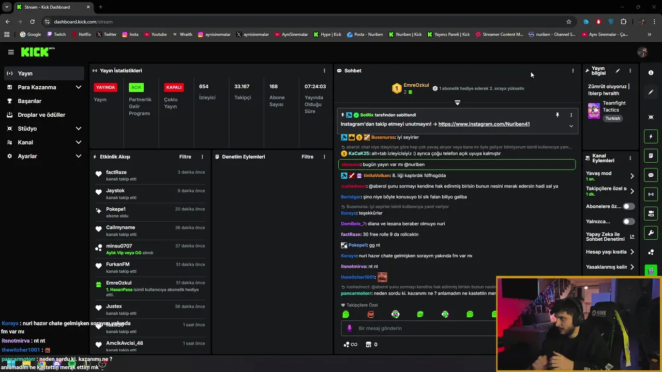
Task: Open Başarılar in the sidebar
Action: pyautogui.click(x=44, y=101)
